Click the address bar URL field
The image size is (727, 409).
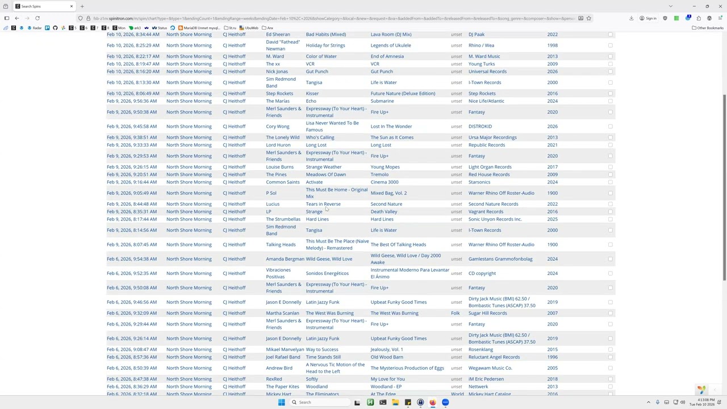point(335,18)
